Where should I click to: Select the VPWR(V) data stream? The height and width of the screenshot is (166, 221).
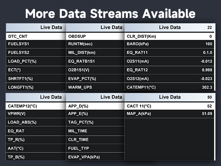pyautogui.click(x=36, y=114)
